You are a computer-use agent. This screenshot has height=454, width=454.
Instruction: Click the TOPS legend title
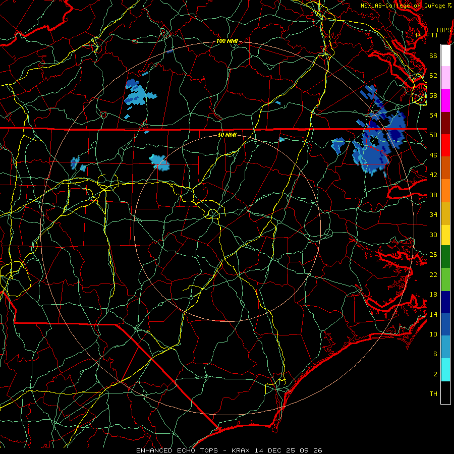click(x=443, y=30)
